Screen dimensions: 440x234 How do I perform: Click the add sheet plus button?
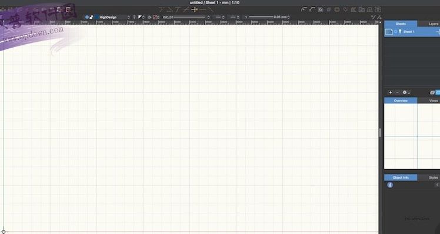pyautogui.click(x=391, y=92)
